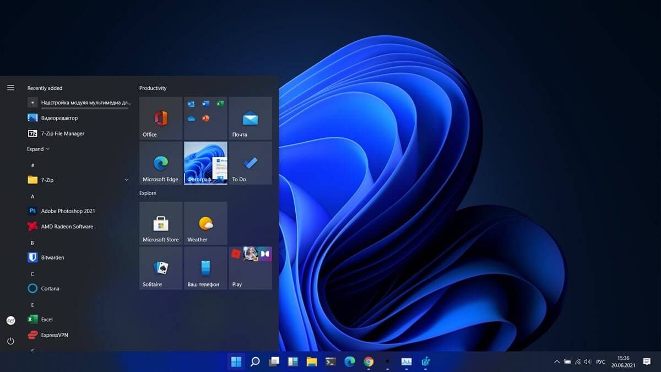
Task: Open Google Chrome from the taskbar
Action: tap(369, 362)
